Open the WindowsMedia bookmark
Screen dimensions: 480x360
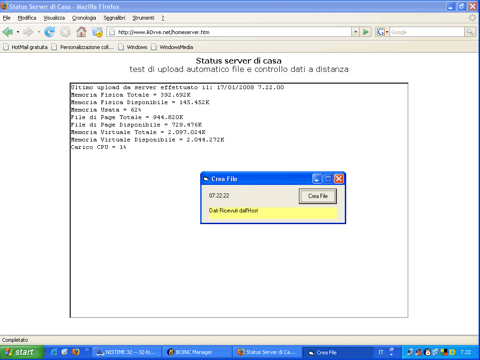point(172,47)
